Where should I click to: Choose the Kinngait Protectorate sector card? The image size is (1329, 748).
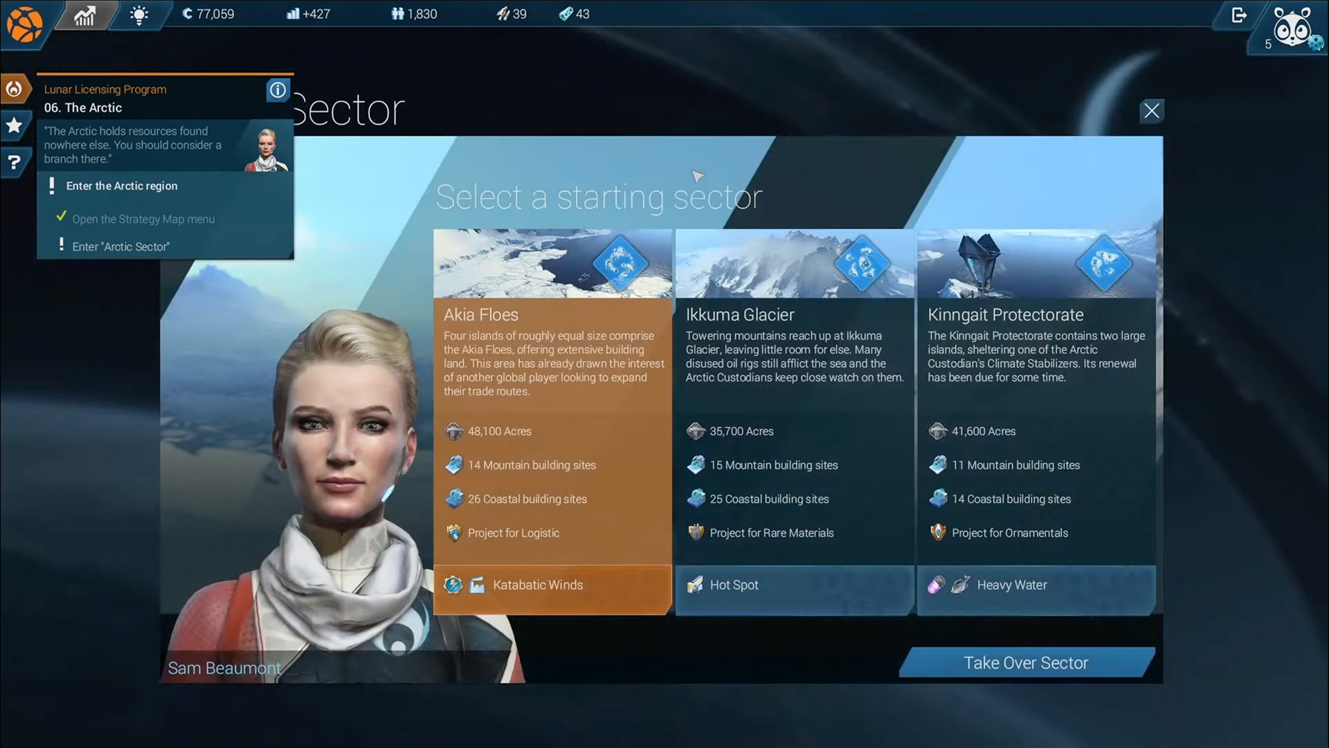(1036, 421)
